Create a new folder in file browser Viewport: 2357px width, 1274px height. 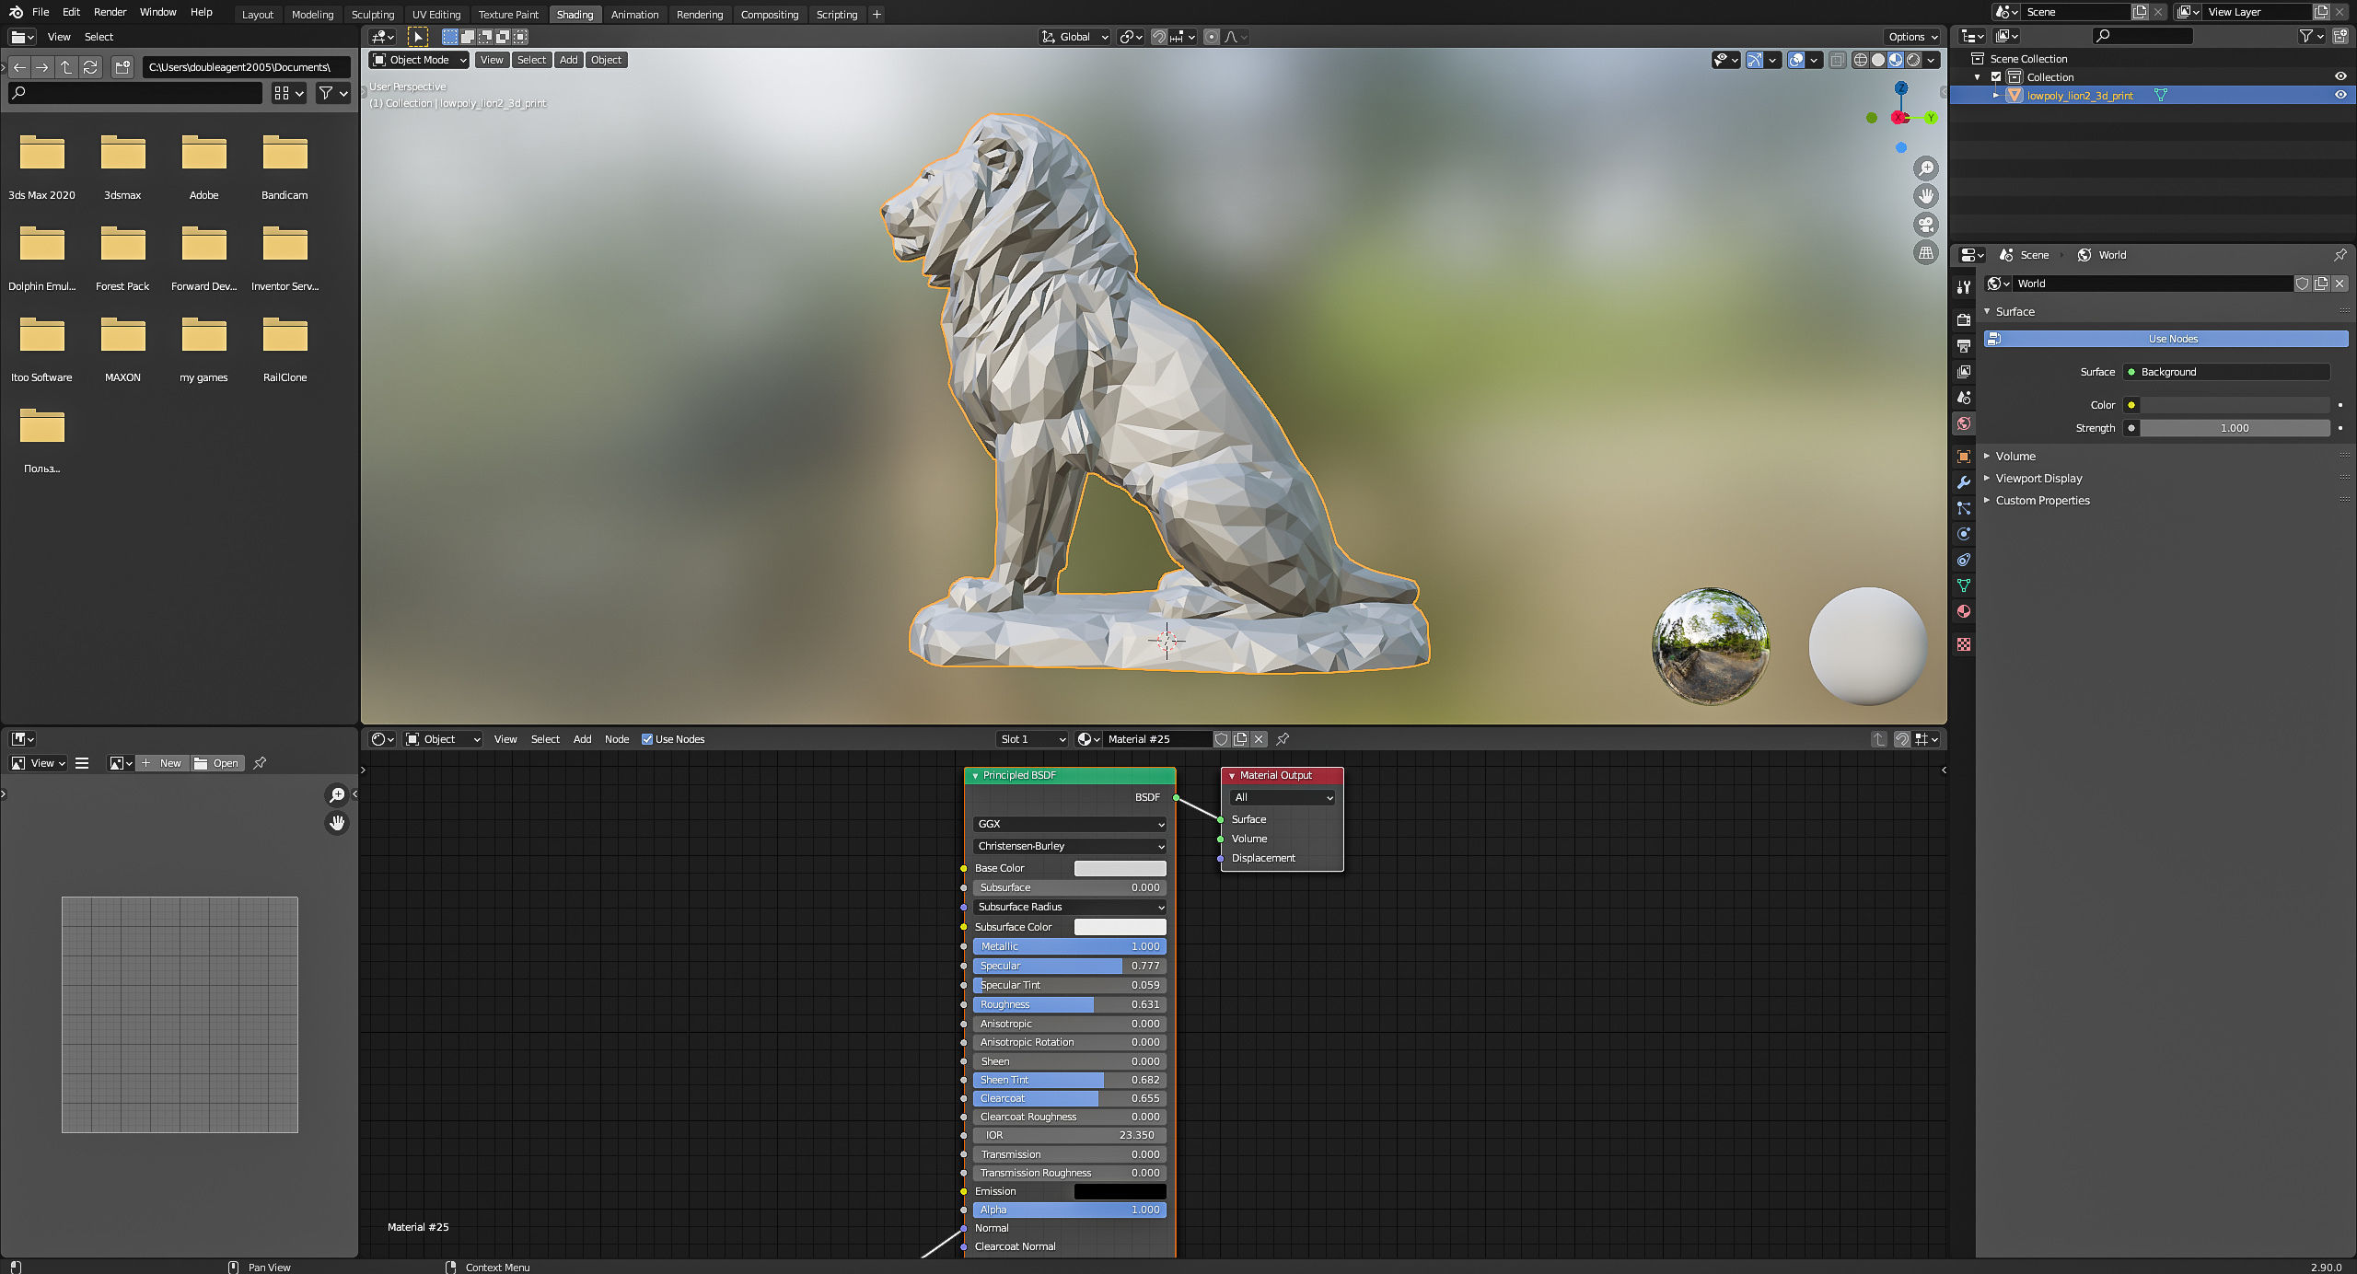coord(122,67)
